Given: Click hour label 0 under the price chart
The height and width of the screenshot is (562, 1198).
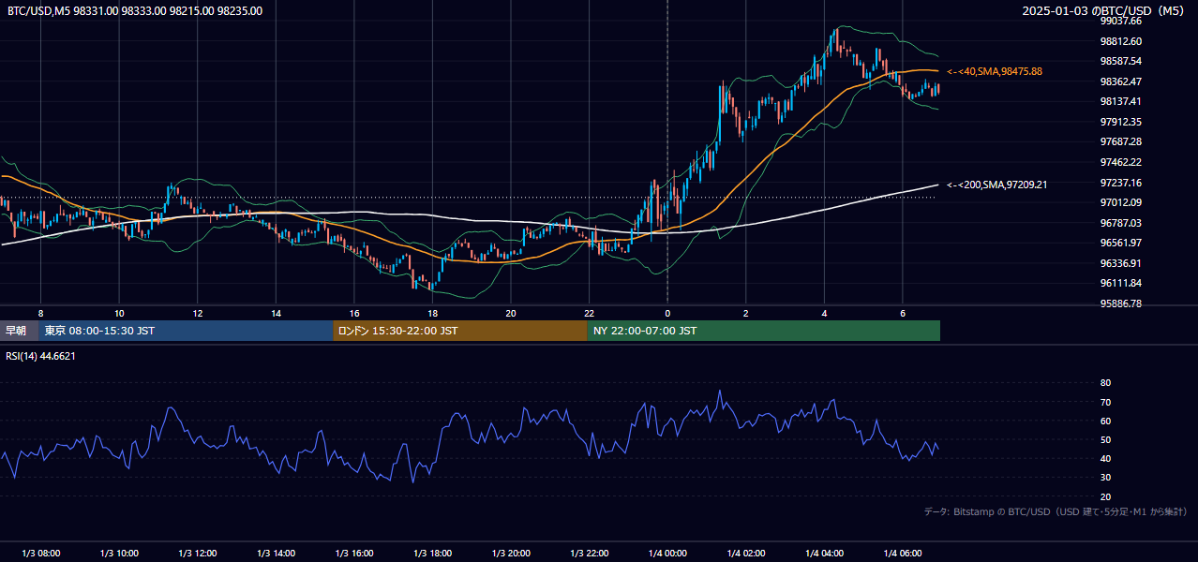Looking at the screenshot, I should pos(667,313).
